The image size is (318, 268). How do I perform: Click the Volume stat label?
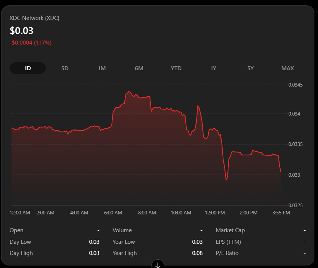122,230
